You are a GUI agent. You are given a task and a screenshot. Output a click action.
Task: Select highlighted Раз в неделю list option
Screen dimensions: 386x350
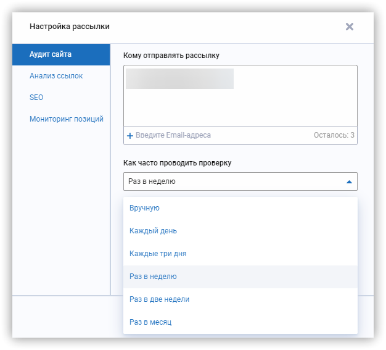(153, 277)
